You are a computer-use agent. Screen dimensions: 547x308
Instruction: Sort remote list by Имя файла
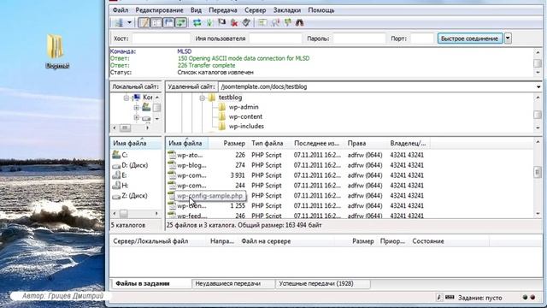click(185, 143)
